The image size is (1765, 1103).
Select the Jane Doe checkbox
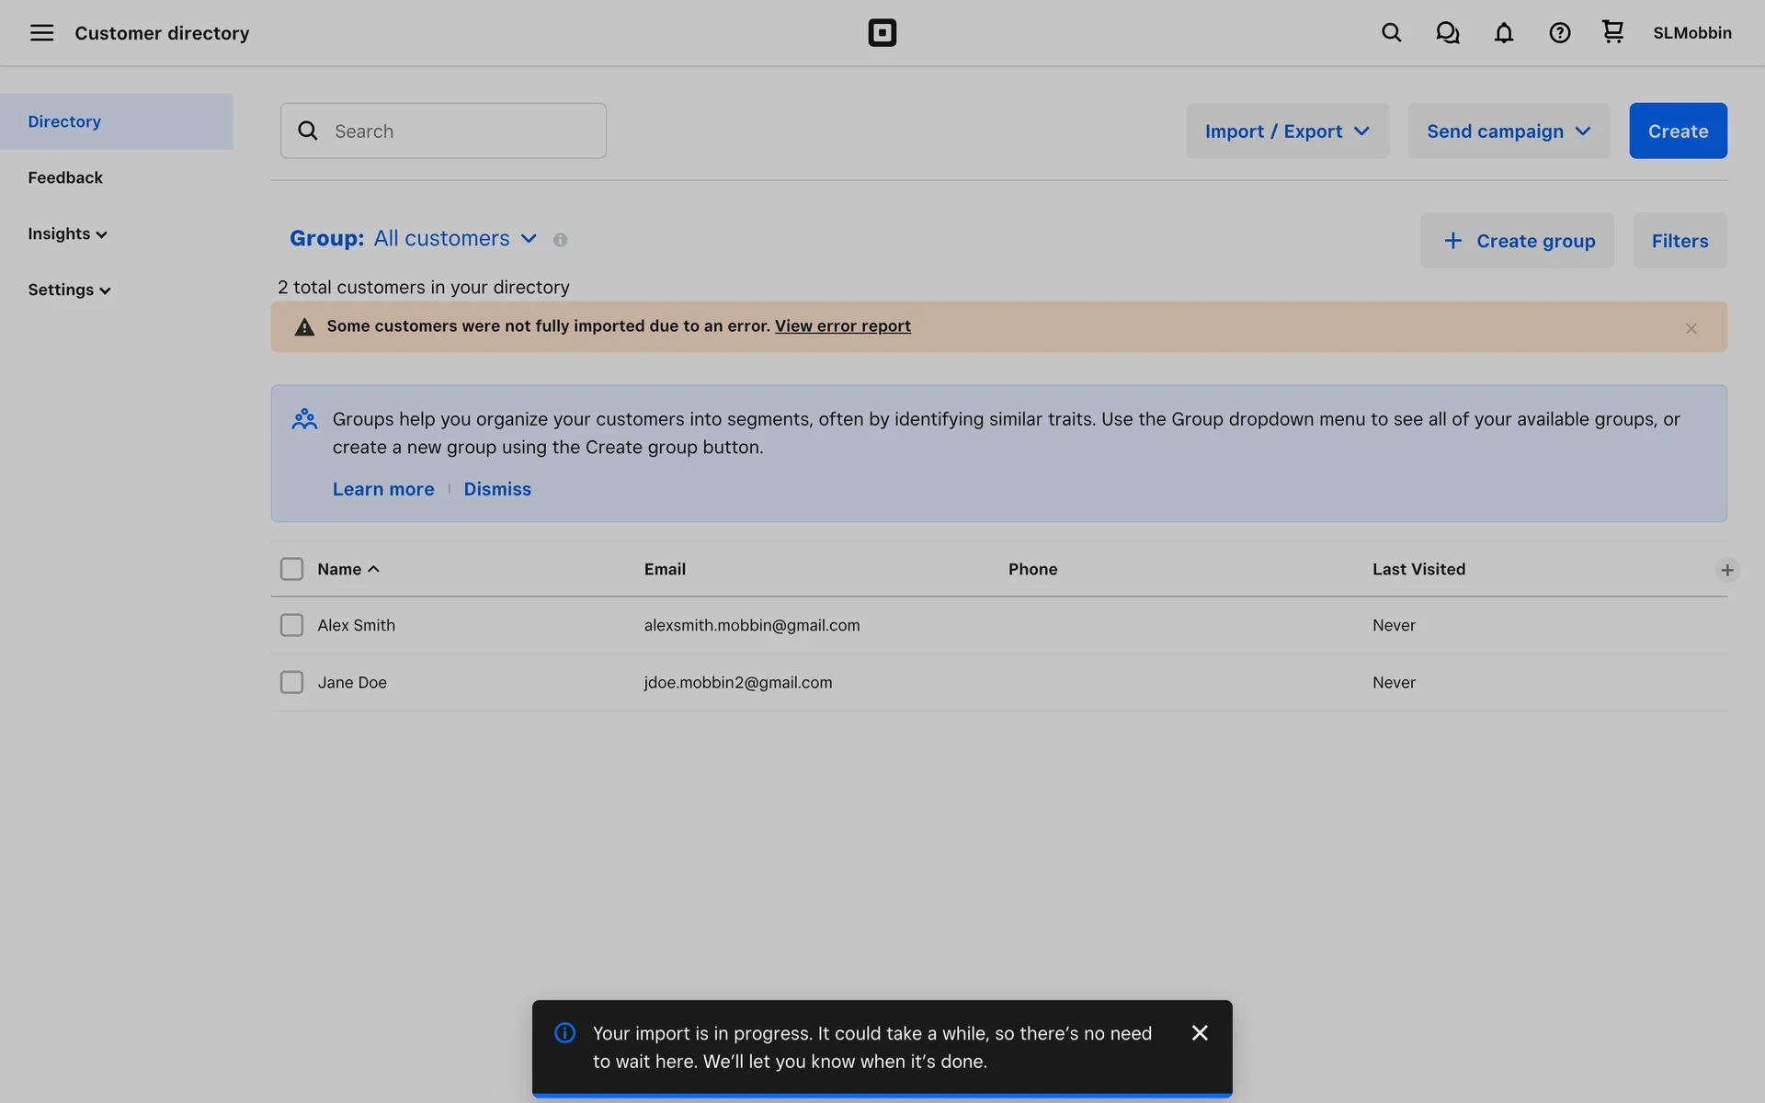pos(291,682)
